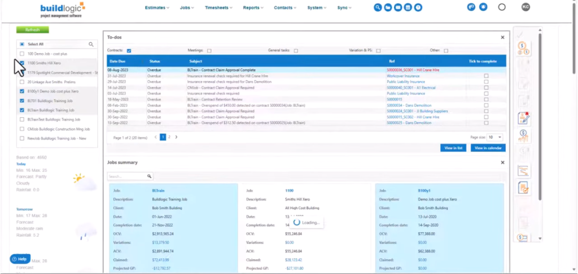Sort by the Date Due column header
The width and height of the screenshot is (578, 274).
click(x=117, y=61)
